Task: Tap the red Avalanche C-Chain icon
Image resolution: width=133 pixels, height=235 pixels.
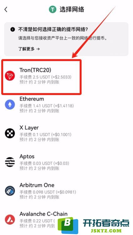Action: click(10, 220)
